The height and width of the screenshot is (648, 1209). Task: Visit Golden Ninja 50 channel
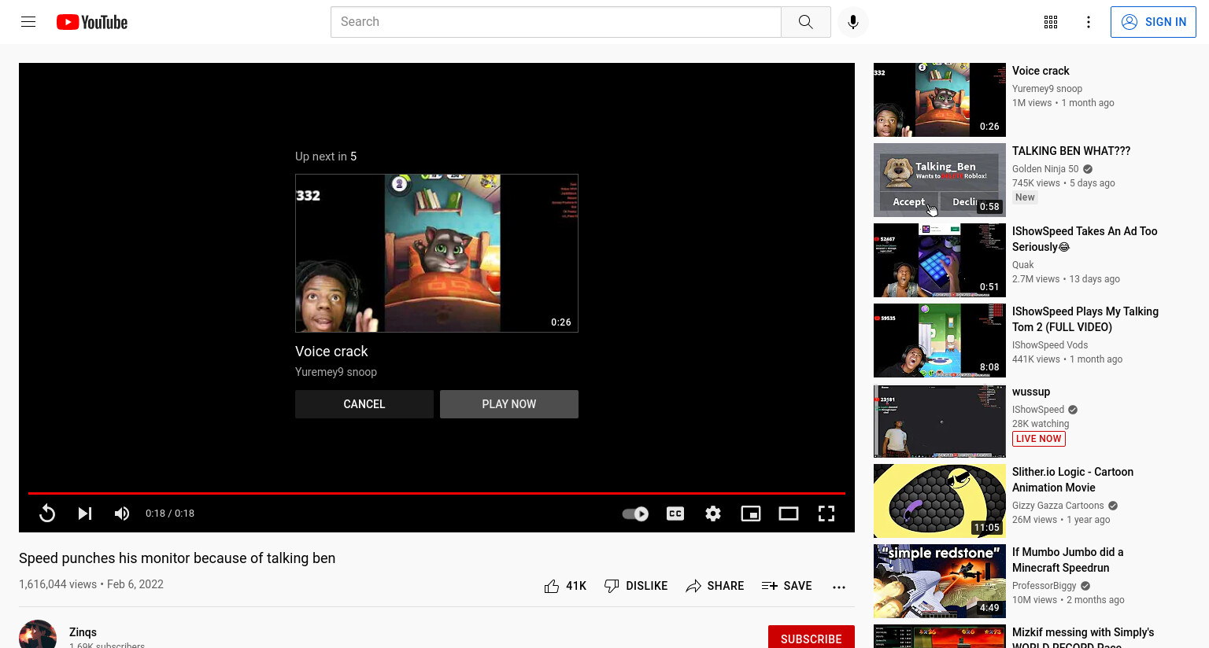click(x=1045, y=169)
